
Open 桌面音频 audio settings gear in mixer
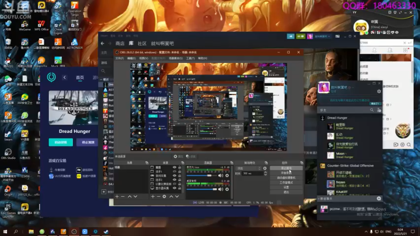point(227,189)
